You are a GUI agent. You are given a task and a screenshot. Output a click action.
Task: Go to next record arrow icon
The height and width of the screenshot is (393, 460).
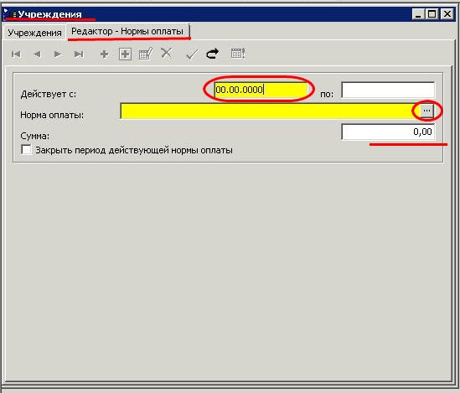pyautogui.click(x=58, y=54)
